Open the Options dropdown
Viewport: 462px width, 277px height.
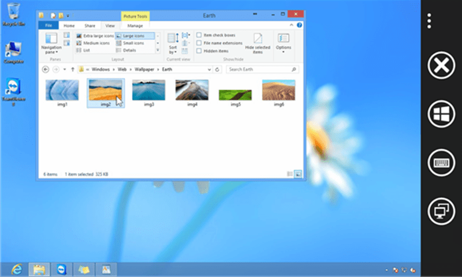click(284, 43)
